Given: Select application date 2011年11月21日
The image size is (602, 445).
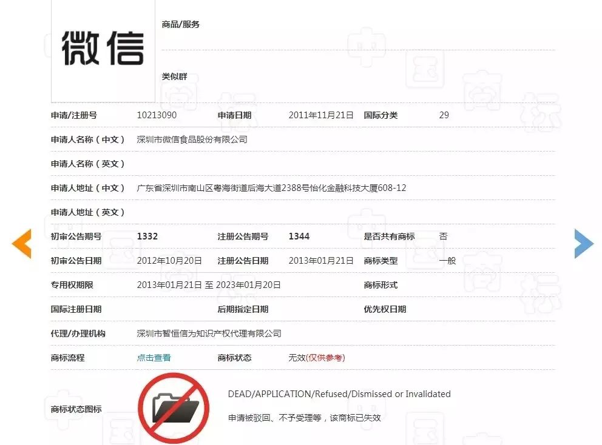Looking at the screenshot, I should click(x=321, y=115).
